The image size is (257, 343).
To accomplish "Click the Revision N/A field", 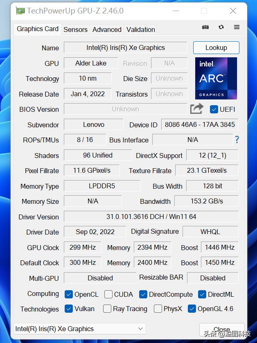I will click(x=169, y=63).
